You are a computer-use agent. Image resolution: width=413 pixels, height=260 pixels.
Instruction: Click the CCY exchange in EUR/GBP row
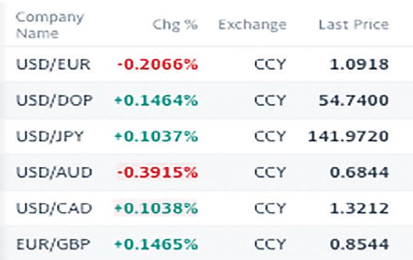tap(269, 243)
